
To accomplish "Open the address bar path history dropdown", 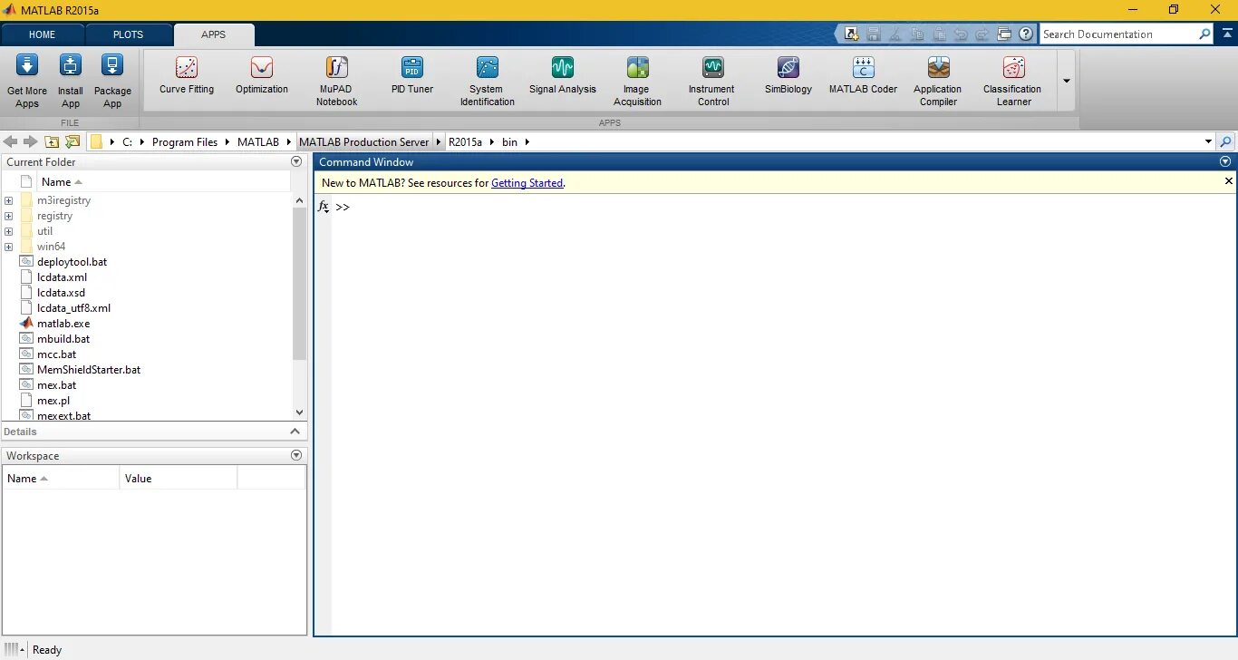I will click(x=1208, y=141).
